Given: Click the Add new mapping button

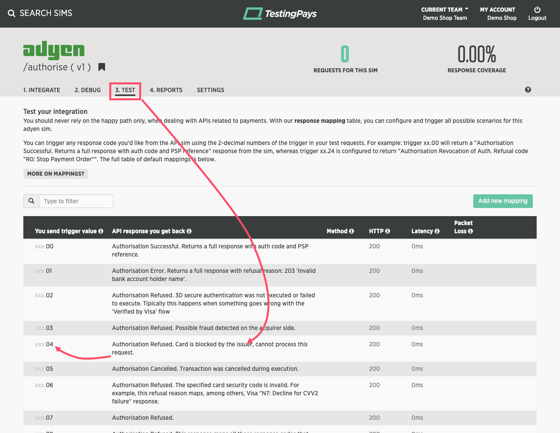Looking at the screenshot, I should [503, 201].
